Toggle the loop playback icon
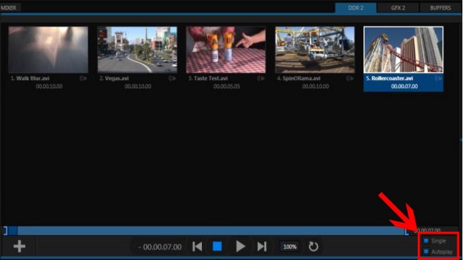The width and height of the screenshot is (463, 260). click(313, 246)
